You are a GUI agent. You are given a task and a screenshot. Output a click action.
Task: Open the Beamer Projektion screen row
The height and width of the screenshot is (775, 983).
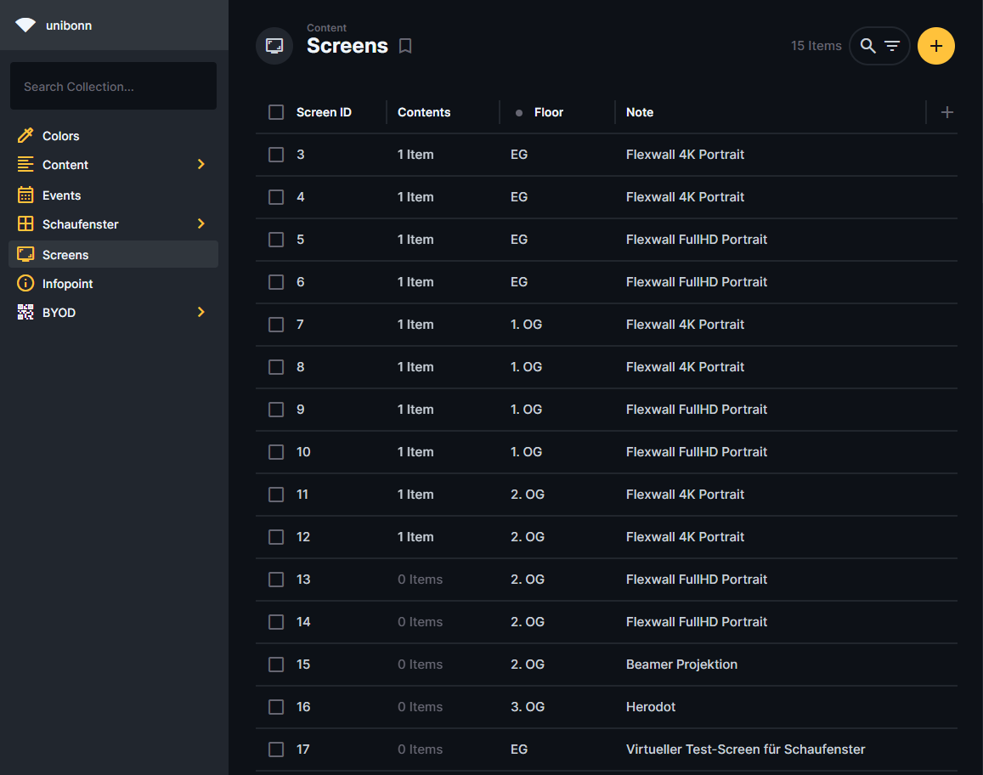[681, 665]
